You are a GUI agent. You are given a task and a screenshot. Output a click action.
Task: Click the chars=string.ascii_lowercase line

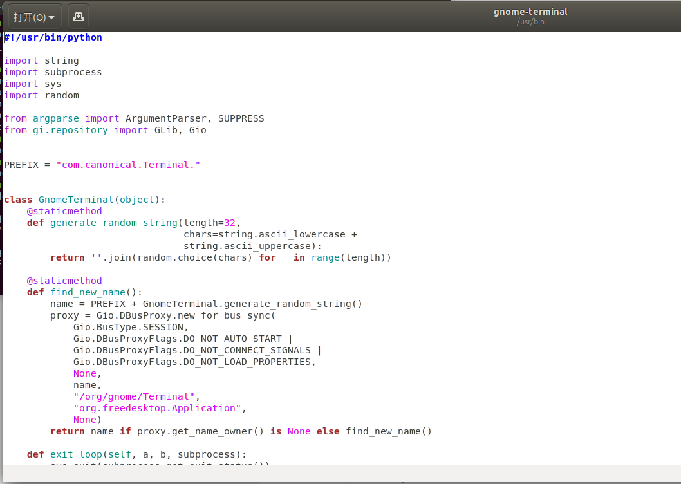[x=270, y=234]
